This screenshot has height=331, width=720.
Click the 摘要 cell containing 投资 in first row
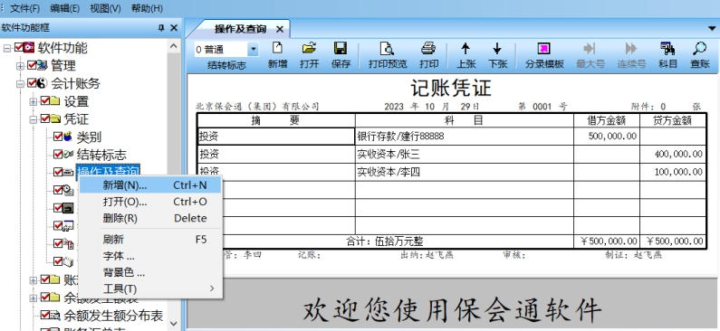pyautogui.click(x=276, y=137)
